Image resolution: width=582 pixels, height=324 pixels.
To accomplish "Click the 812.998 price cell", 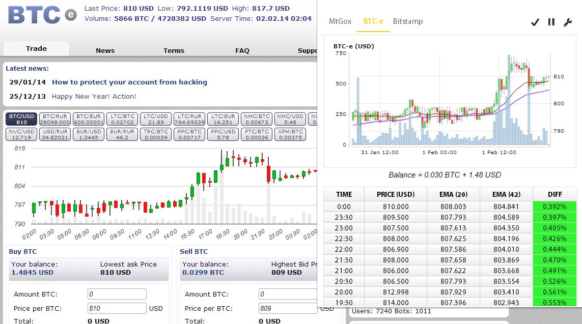I will (x=396, y=292).
